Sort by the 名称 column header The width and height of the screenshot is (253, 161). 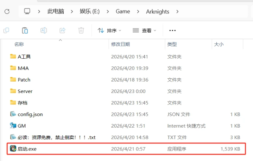tap(19, 44)
